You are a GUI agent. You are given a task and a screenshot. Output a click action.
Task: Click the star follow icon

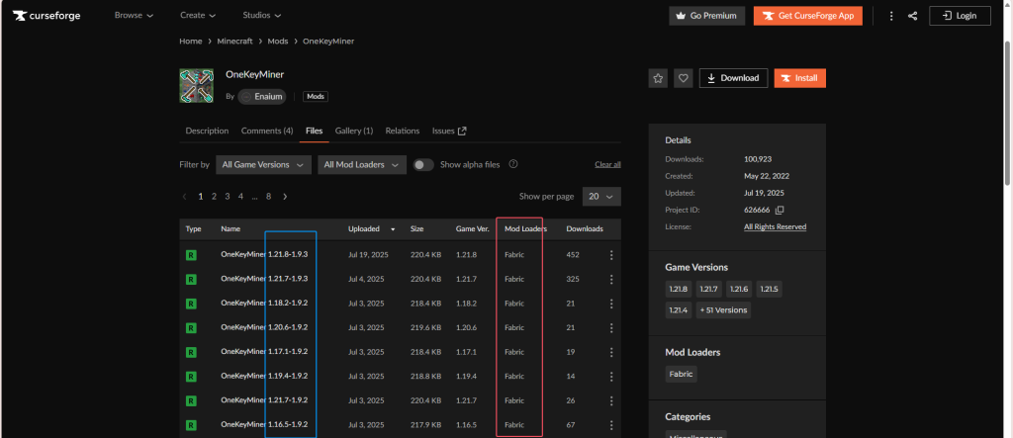[x=659, y=78]
